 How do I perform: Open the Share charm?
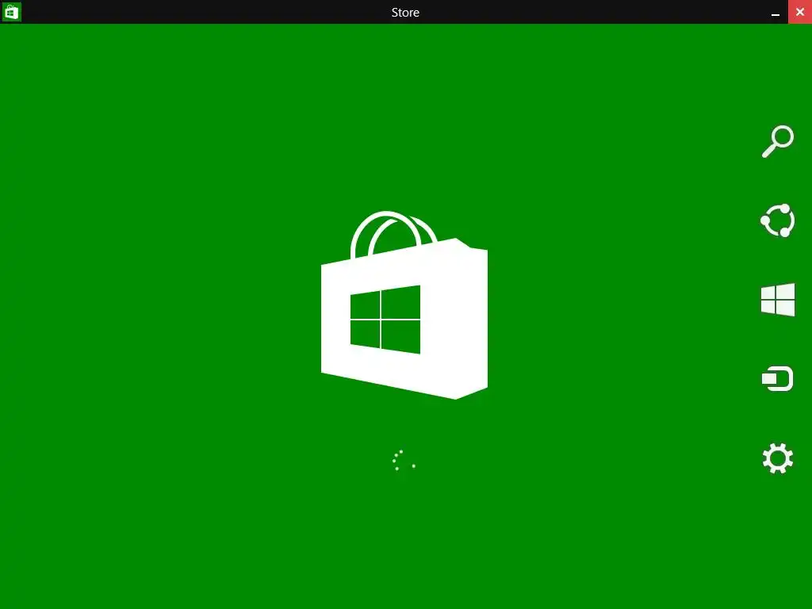pos(778,220)
